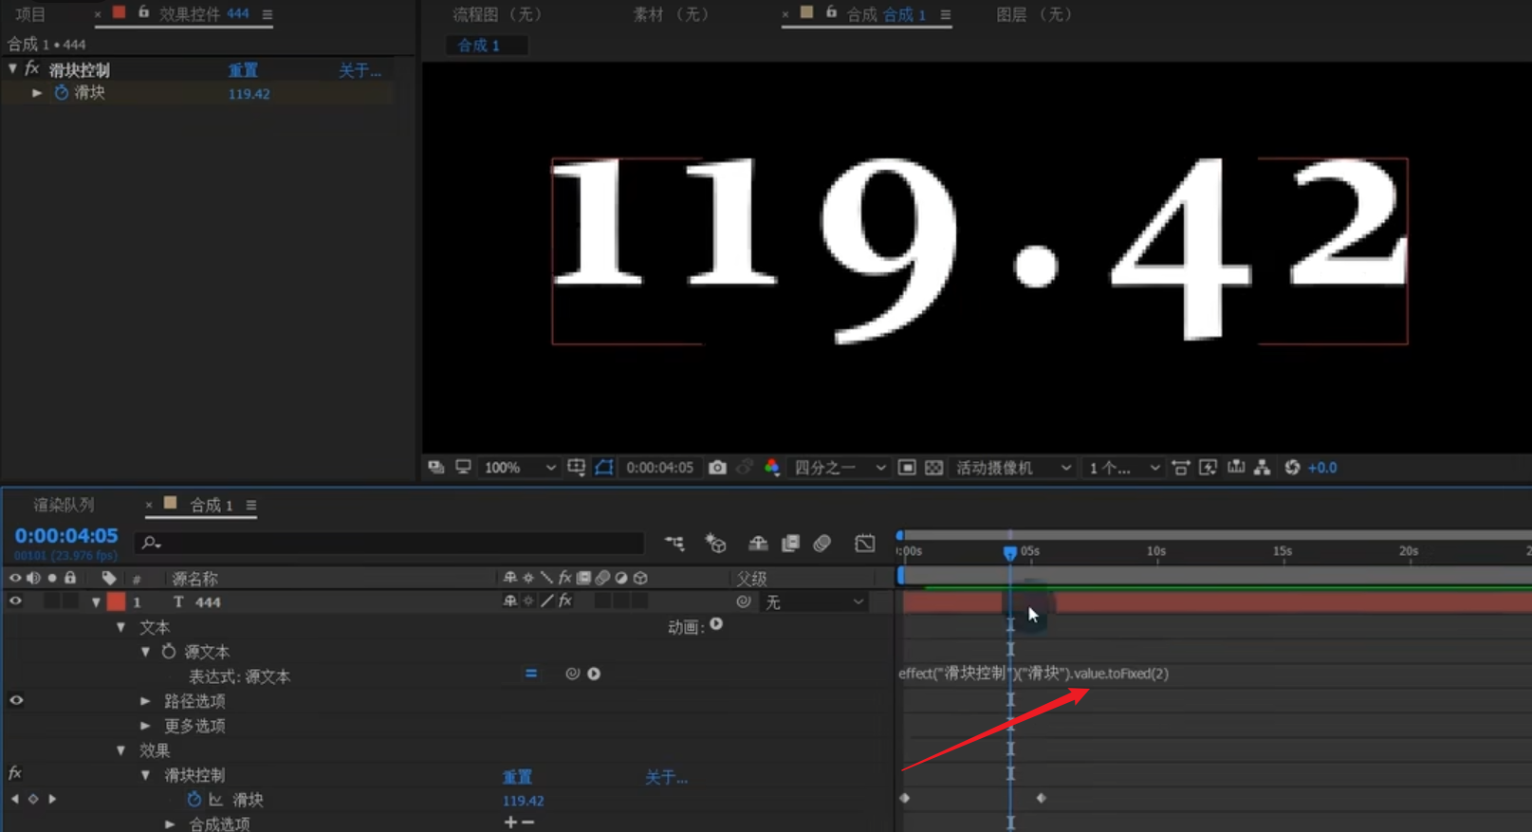
Task: Open the graph editor icon
Action: click(864, 544)
